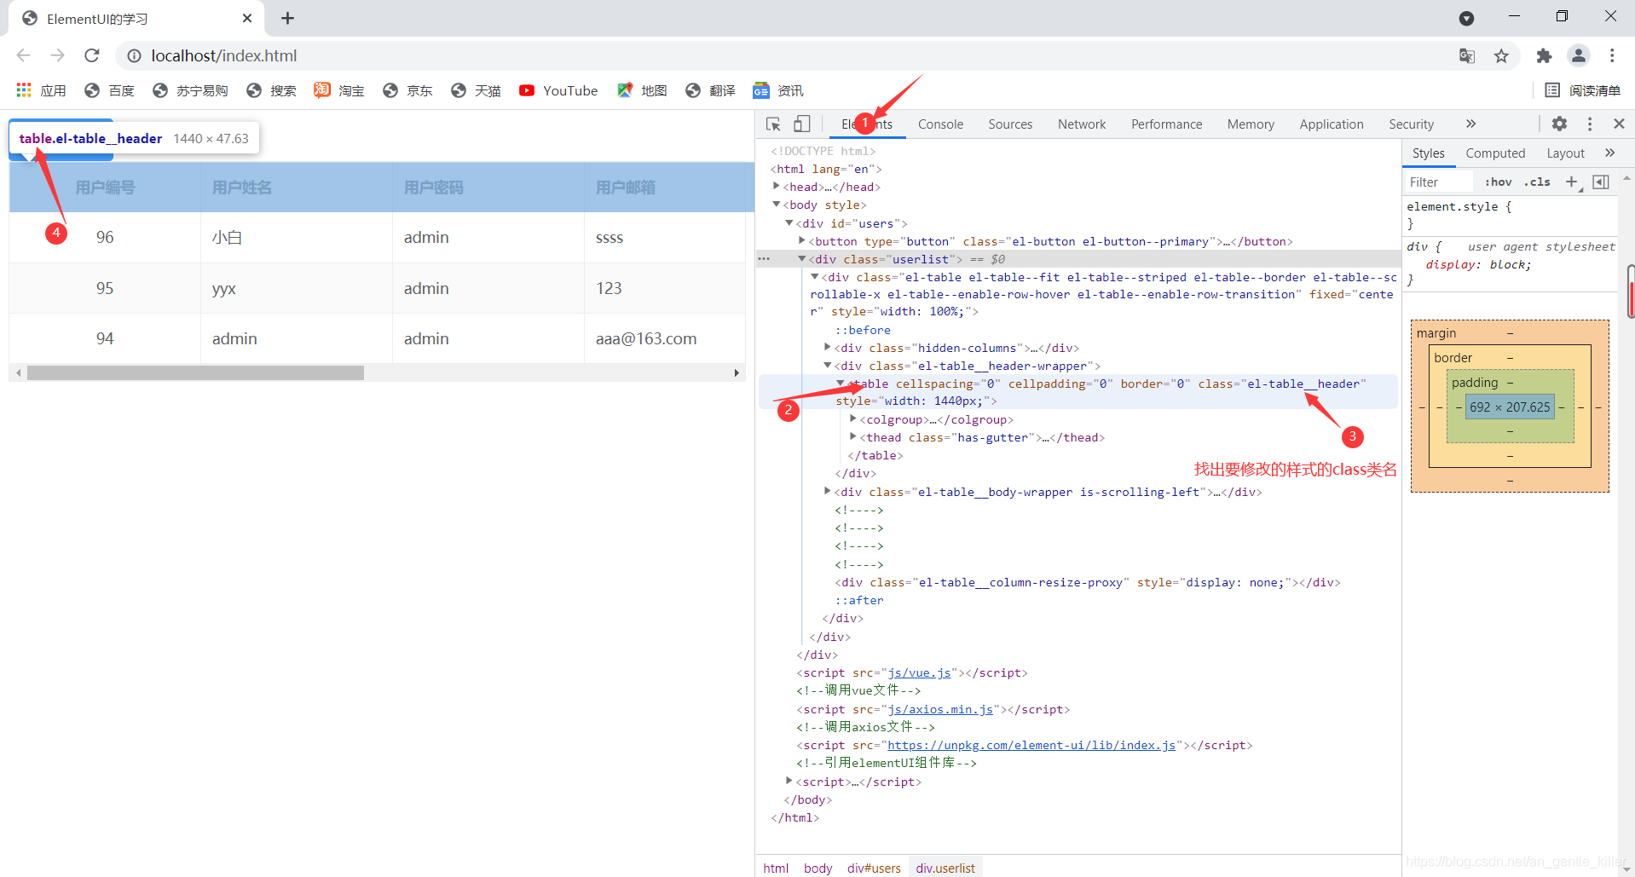Toggle the .cls class editor

click(x=1537, y=182)
